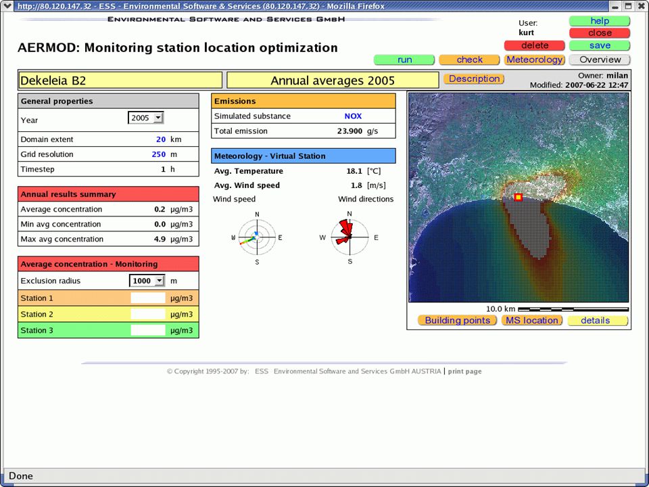
Task: Click the green run button
Action: [404, 60]
